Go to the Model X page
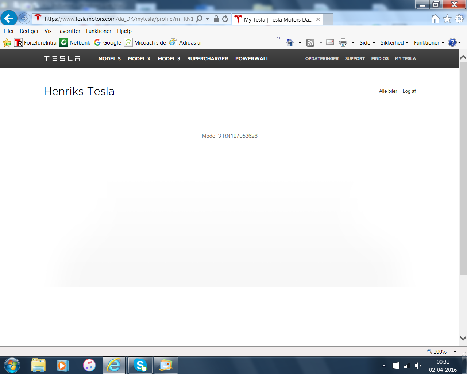 coord(139,58)
